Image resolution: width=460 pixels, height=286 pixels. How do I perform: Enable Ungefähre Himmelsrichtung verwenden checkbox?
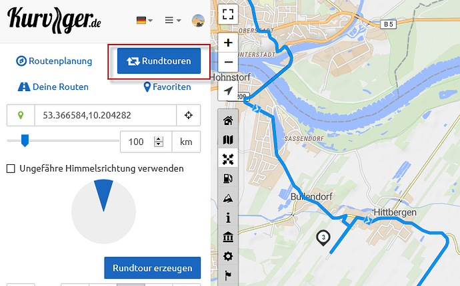pos(11,169)
